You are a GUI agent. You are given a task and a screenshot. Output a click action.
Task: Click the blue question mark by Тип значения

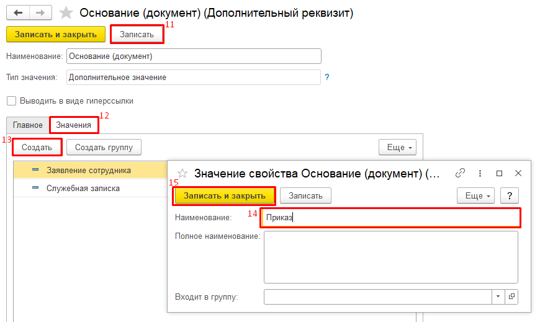tap(327, 77)
